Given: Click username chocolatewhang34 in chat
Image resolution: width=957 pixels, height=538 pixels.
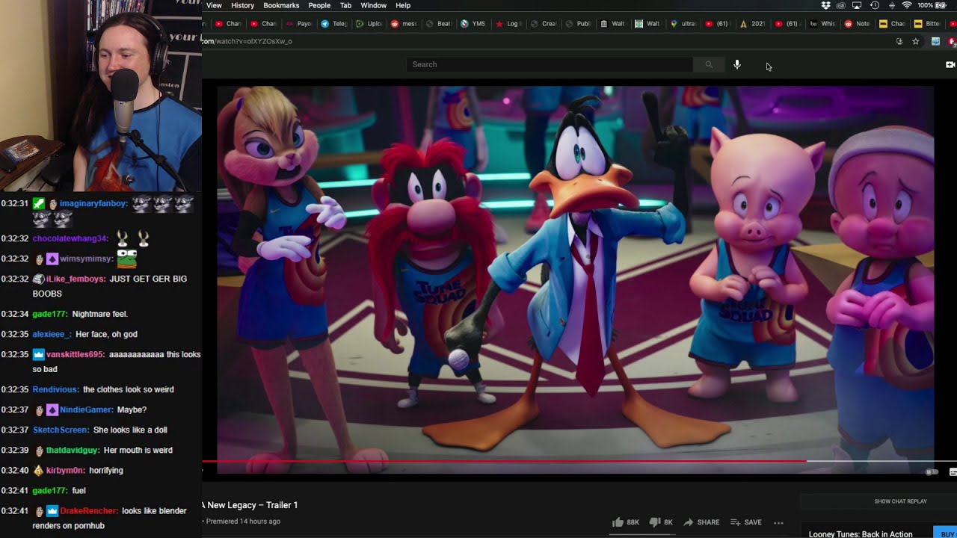Looking at the screenshot, I should [x=70, y=238].
